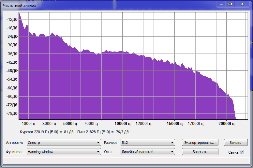Click the 15000Гц axis label
Screen dimensions: 253x168
click(174, 124)
